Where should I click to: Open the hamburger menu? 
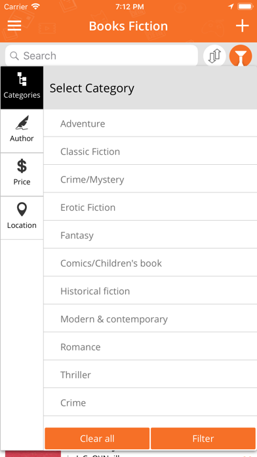tap(14, 26)
